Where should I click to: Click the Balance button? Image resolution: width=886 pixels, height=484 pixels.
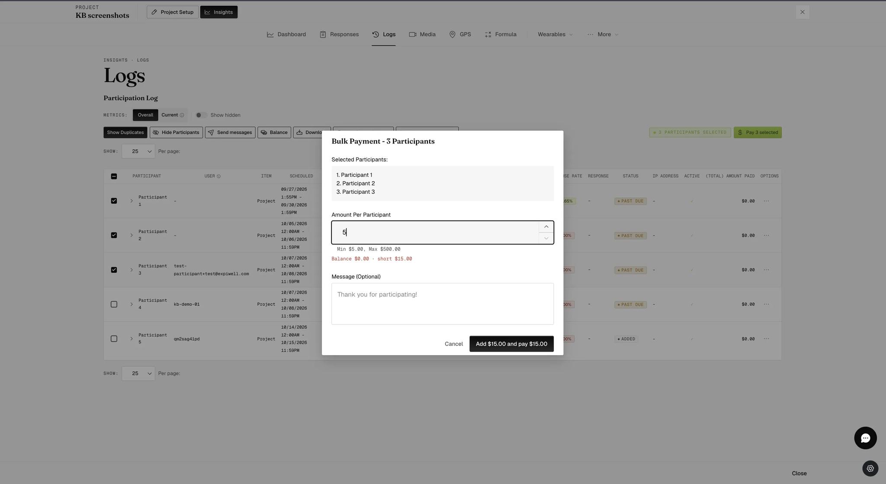click(x=274, y=132)
